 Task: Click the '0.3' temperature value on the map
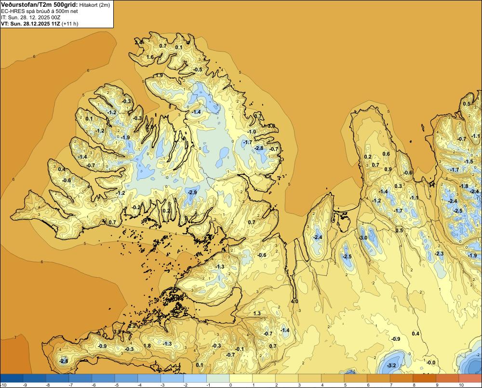(398, 187)
